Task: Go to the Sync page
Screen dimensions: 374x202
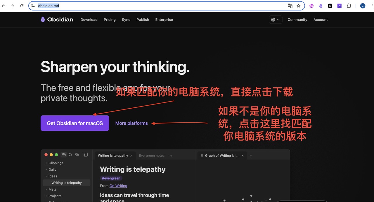Action: [x=126, y=20]
